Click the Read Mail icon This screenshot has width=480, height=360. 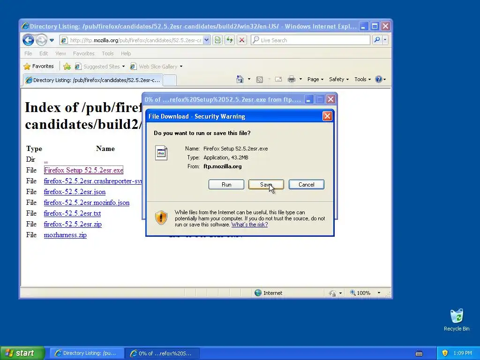[278, 79]
